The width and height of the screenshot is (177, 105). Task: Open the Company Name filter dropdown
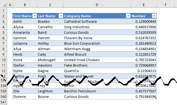click(x=128, y=16)
